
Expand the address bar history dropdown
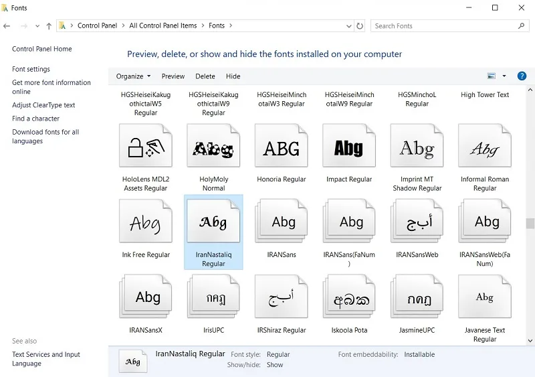[x=348, y=26]
